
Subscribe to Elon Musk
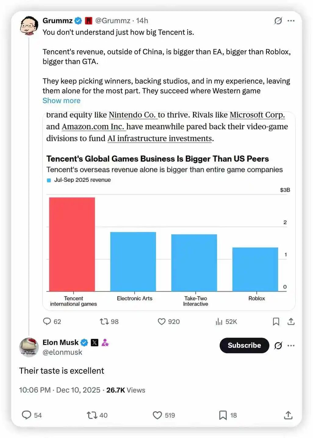click(x=244, y=345)
